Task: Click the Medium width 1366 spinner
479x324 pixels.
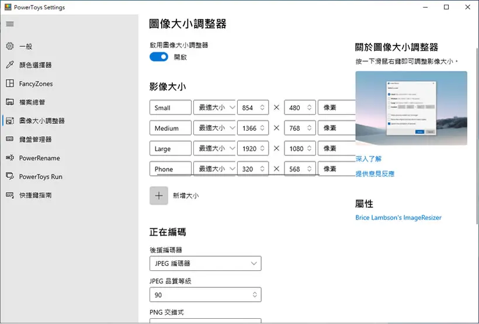Action: pyautogui.click(x=253, y=128)
